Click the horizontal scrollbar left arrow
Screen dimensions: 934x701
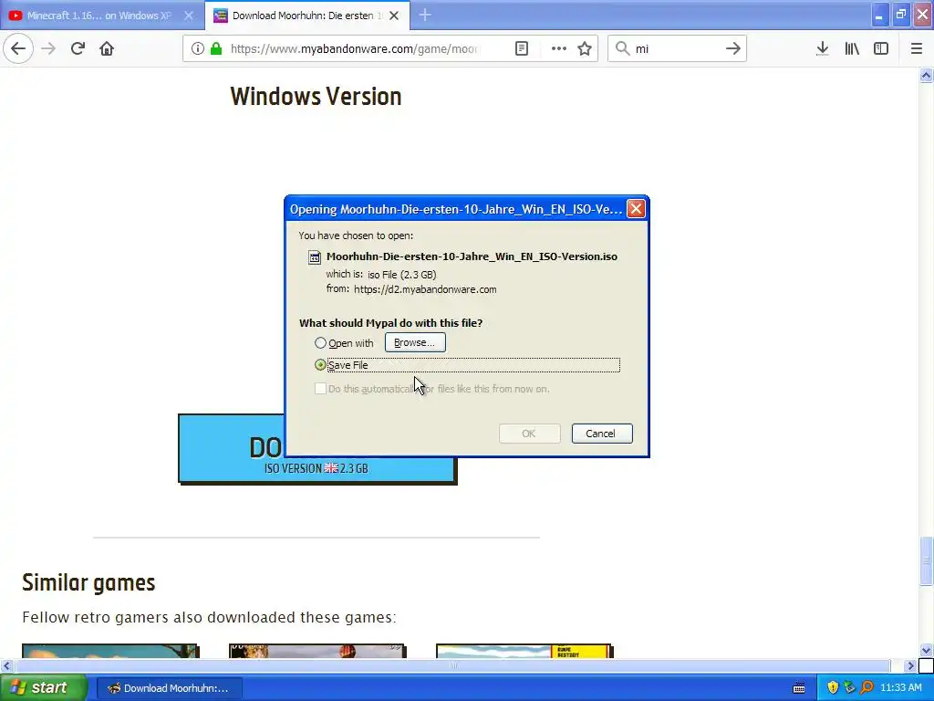coord(6,665)
